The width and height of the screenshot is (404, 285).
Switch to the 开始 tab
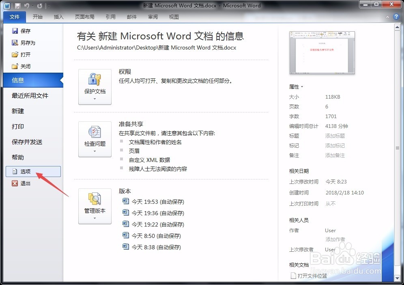38,17
